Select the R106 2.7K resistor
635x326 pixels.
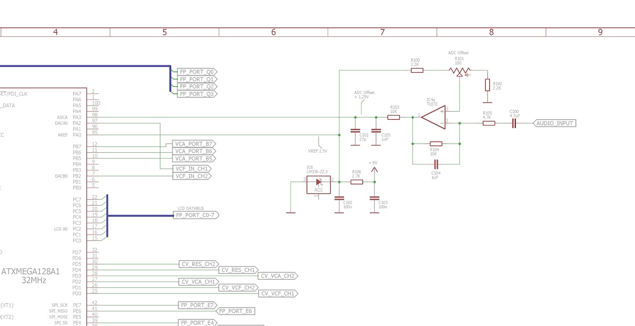click(x=357, y=182)
